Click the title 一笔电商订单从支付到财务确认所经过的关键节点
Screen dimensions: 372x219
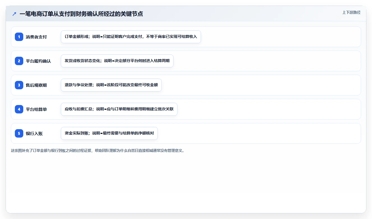coord(81,14)
